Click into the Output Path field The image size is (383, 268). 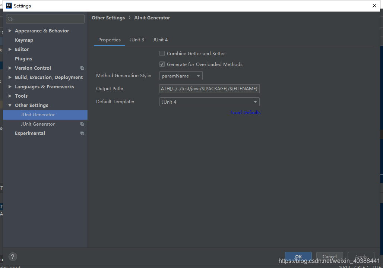[x=209, y=89]
